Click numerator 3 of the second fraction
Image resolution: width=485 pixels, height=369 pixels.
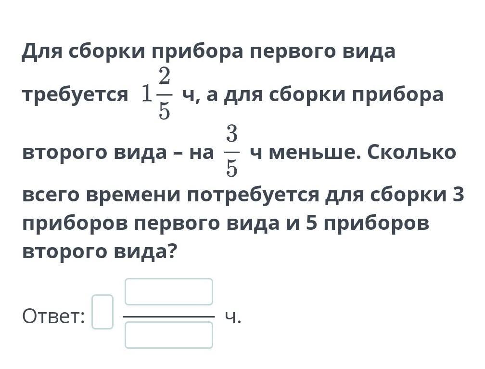point(232,134)
